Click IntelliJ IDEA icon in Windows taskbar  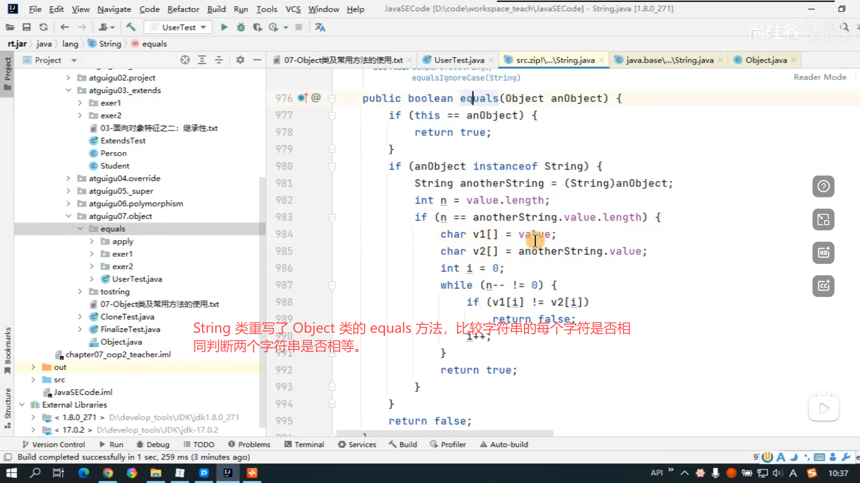point(228,473)
